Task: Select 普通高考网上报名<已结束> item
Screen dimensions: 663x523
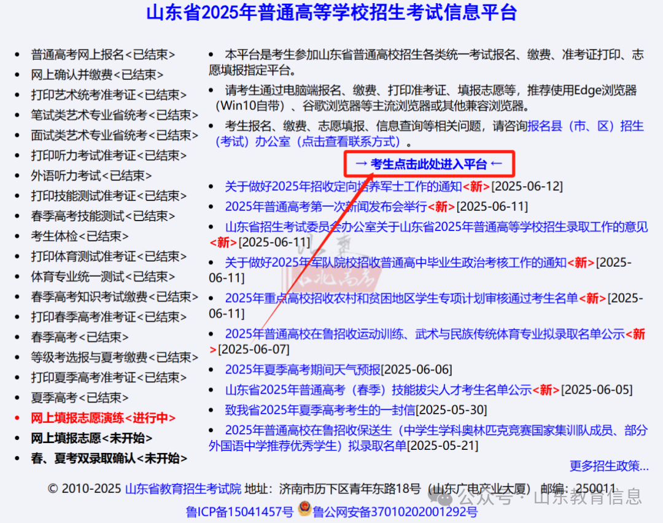Action: coord(103,55)
